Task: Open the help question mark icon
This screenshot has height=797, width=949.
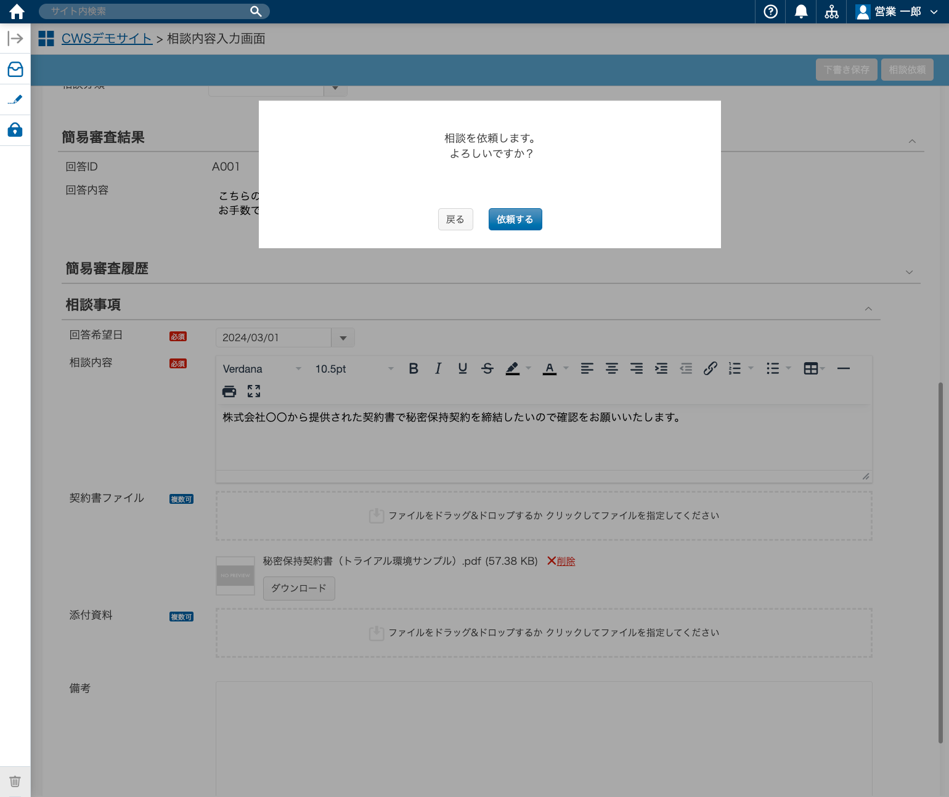Action: pos(770,12)
